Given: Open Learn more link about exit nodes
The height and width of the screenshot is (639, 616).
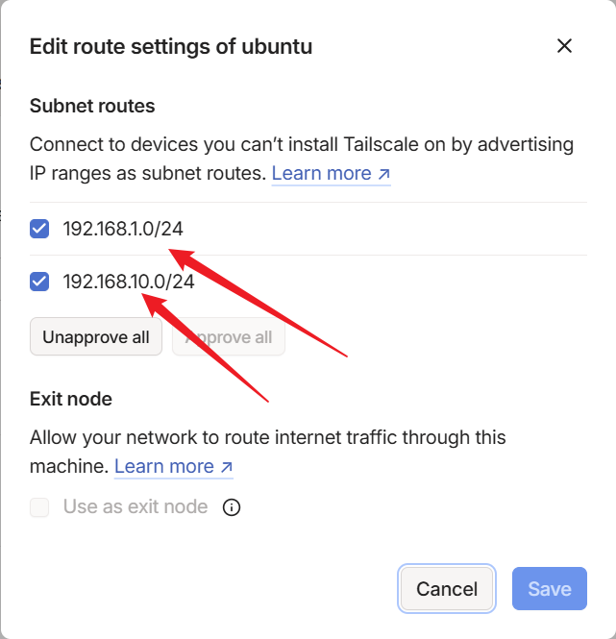Looking at the screenshot, I should tap(164, 467).
